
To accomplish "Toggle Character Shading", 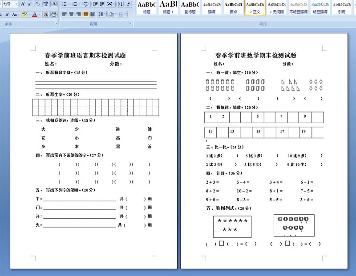I will 46,14.
